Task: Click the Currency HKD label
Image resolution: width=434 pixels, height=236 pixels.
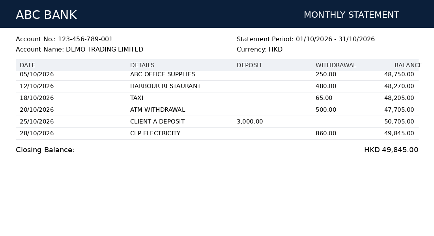Action: click(259, 50)
